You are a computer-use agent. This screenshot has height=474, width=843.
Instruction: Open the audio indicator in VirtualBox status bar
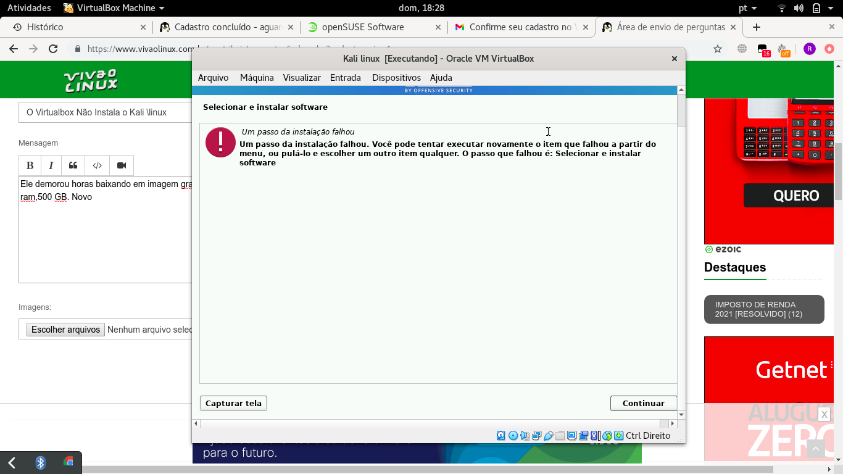click(525, 436)
